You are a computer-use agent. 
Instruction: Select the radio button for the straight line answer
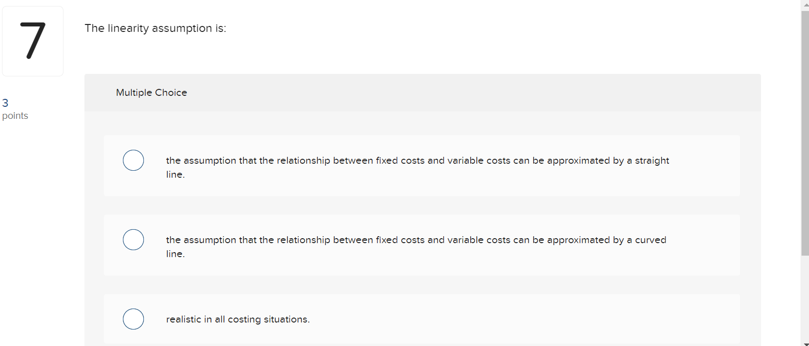(133, 160)
